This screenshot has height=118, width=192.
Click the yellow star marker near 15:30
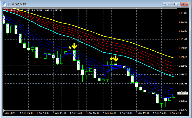click(70, 47)
